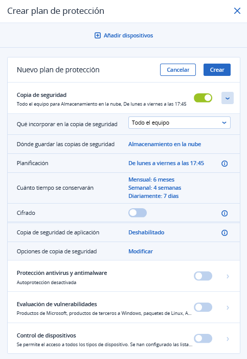Viewport: 247px width, 359px height.
Task: Show info about Cifrado
Action: click(x=224, y=213)
